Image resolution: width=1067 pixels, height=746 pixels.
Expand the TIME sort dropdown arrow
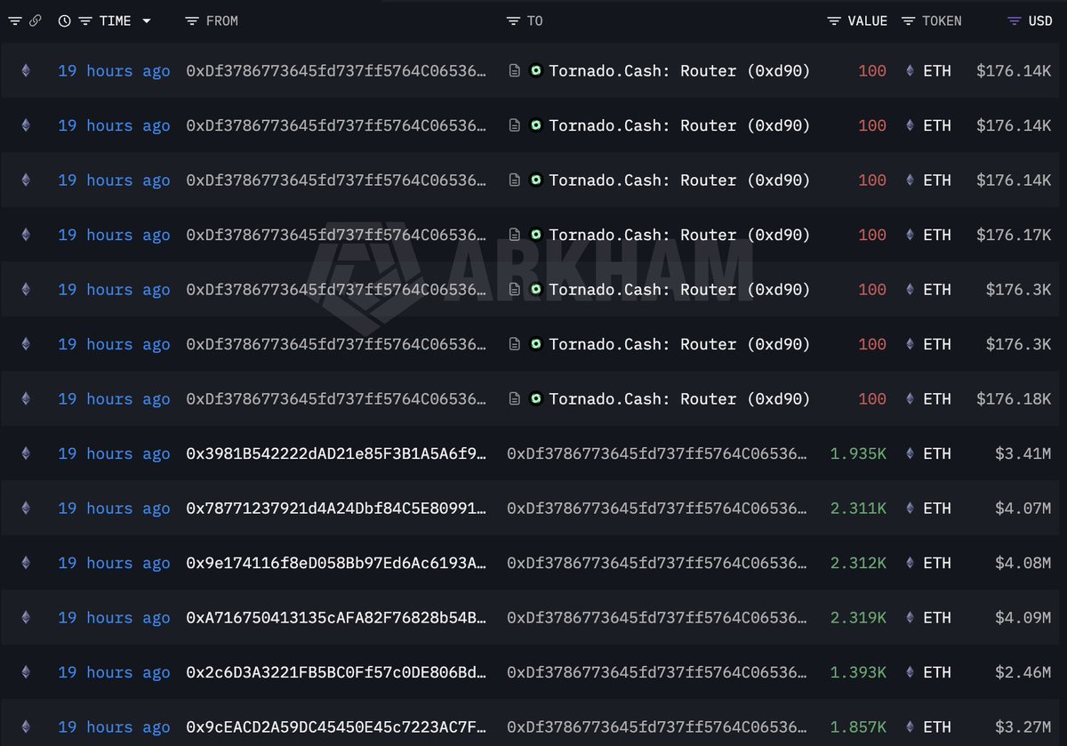tap(147, 20)
